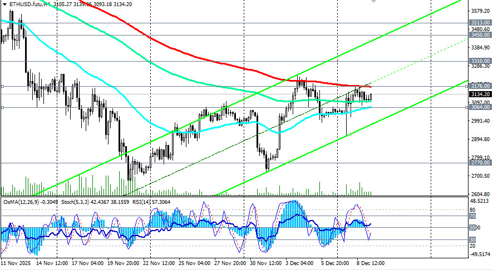
Task: Click the 17 Nov 04:00 time label
Action: click(x=88, y=263)
